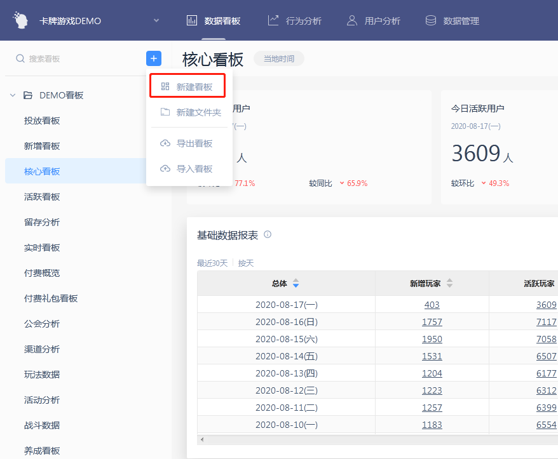Click the table horizontal scrollbar left arrow

(202, 439)
